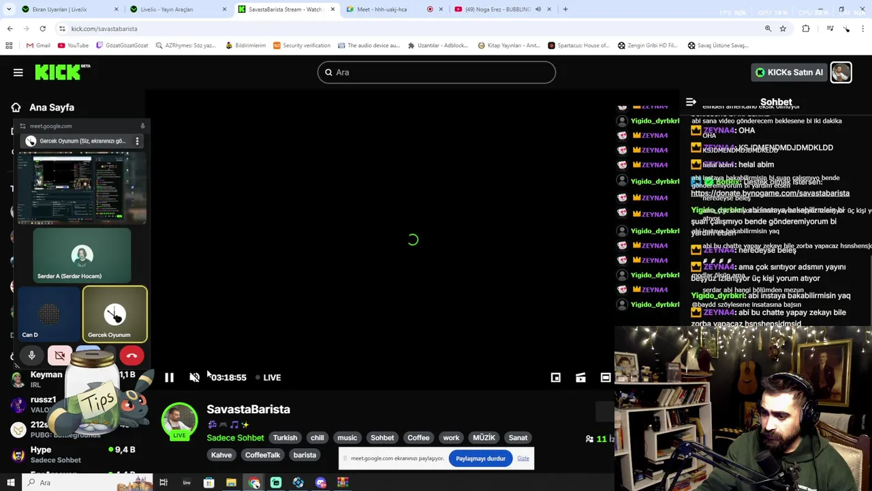The image size is (872, 491).
Task: Click the Gercek Oyunum participant tile
Action: click(114, 314)
